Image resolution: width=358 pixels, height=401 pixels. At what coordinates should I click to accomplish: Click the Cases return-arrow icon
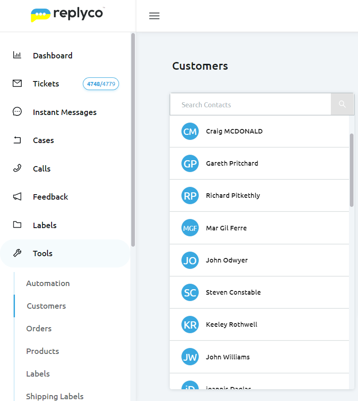pyautogui.click(x=17, y=140)
